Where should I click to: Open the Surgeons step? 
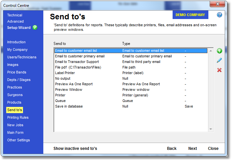coord(15,95)
